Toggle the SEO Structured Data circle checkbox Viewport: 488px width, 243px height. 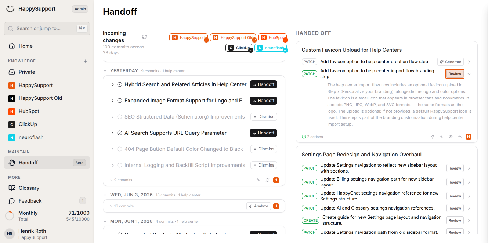click(120, 117)
